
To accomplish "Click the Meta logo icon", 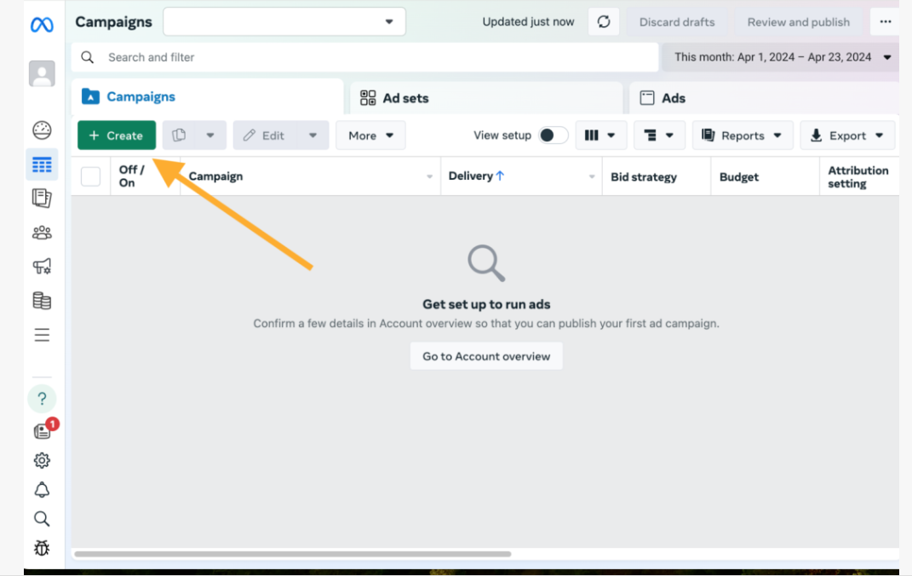I will point(42,25).
